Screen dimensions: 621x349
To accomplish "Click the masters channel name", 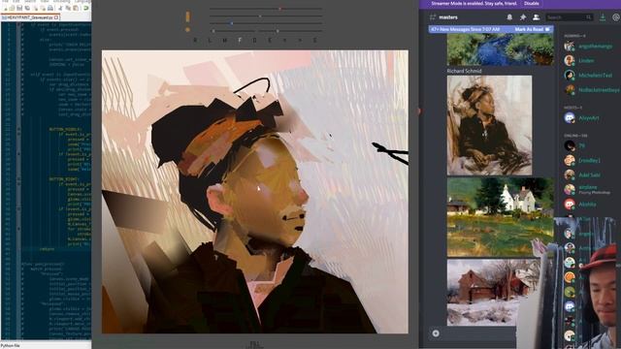I will point(448,17).
